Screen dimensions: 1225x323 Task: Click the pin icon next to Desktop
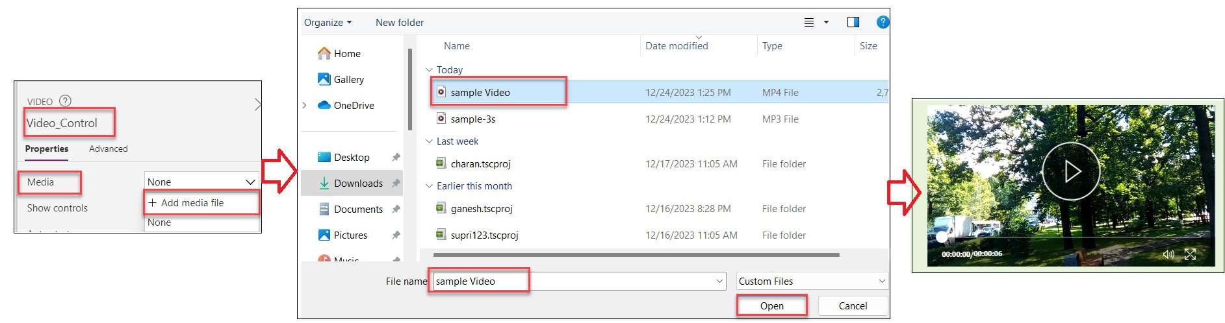pyautogui.click(x=396, y=157)
